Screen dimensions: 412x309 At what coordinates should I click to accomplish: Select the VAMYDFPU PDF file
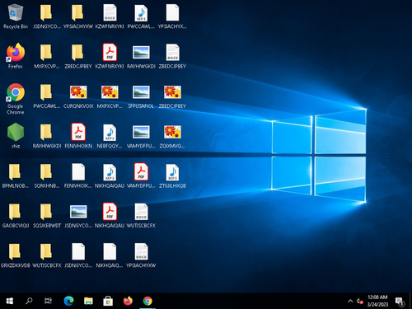[x=141, y=176]
